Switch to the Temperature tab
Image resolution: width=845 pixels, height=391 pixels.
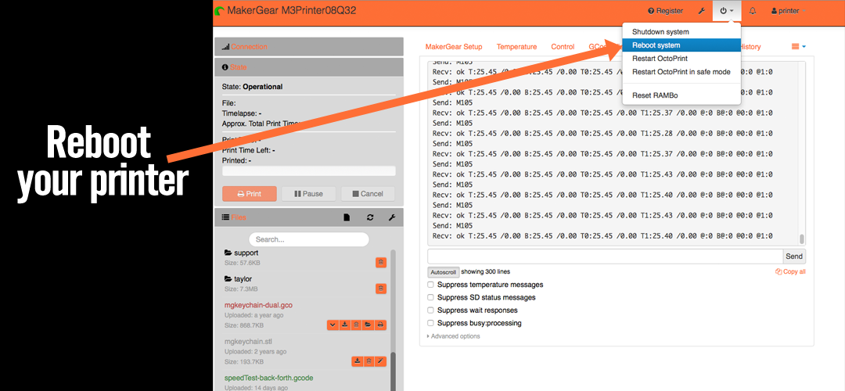point(516,47)
